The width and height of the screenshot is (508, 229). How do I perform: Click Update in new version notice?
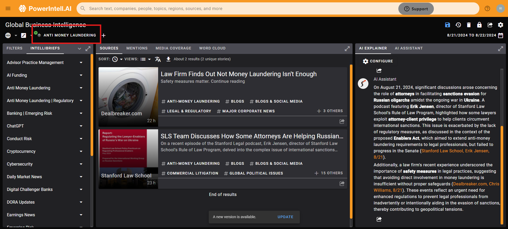(x=285, y=217)
